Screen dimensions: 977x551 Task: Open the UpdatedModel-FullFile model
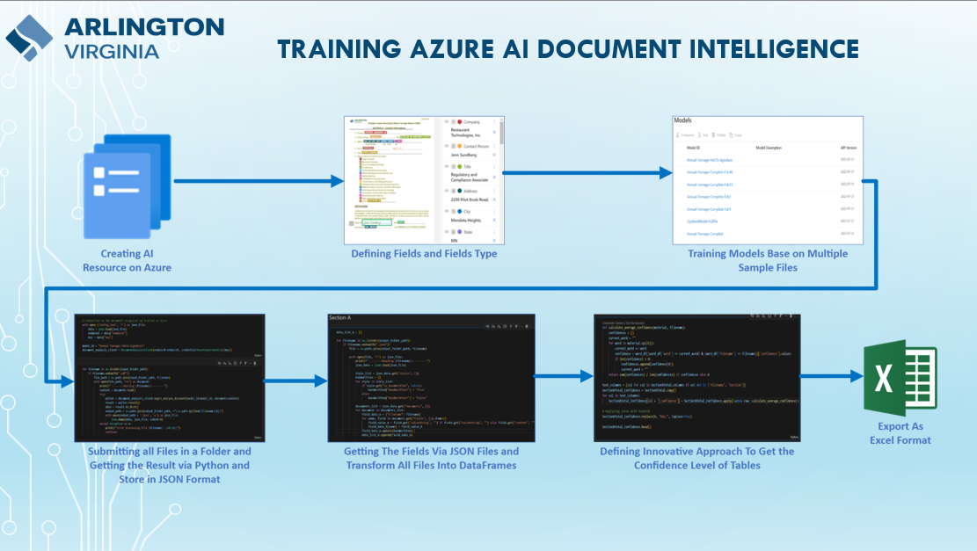click(703, 221)
